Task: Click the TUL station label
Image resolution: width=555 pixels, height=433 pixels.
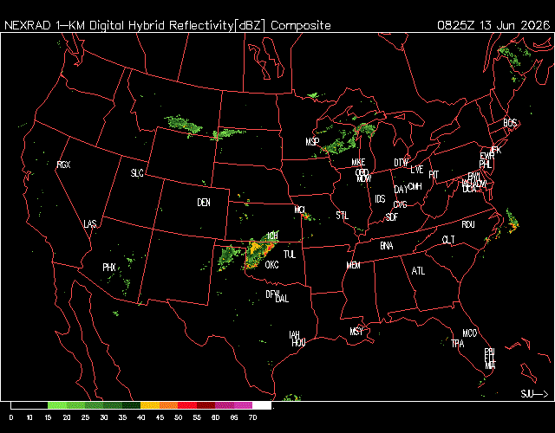Action: 290,254
